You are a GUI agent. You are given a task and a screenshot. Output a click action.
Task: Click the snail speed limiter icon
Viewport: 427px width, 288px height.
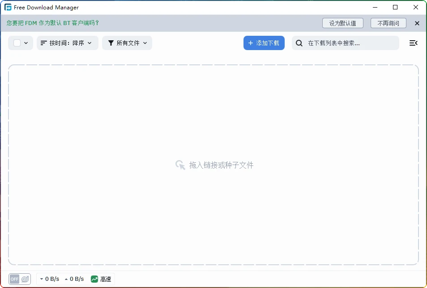[26, 279]
